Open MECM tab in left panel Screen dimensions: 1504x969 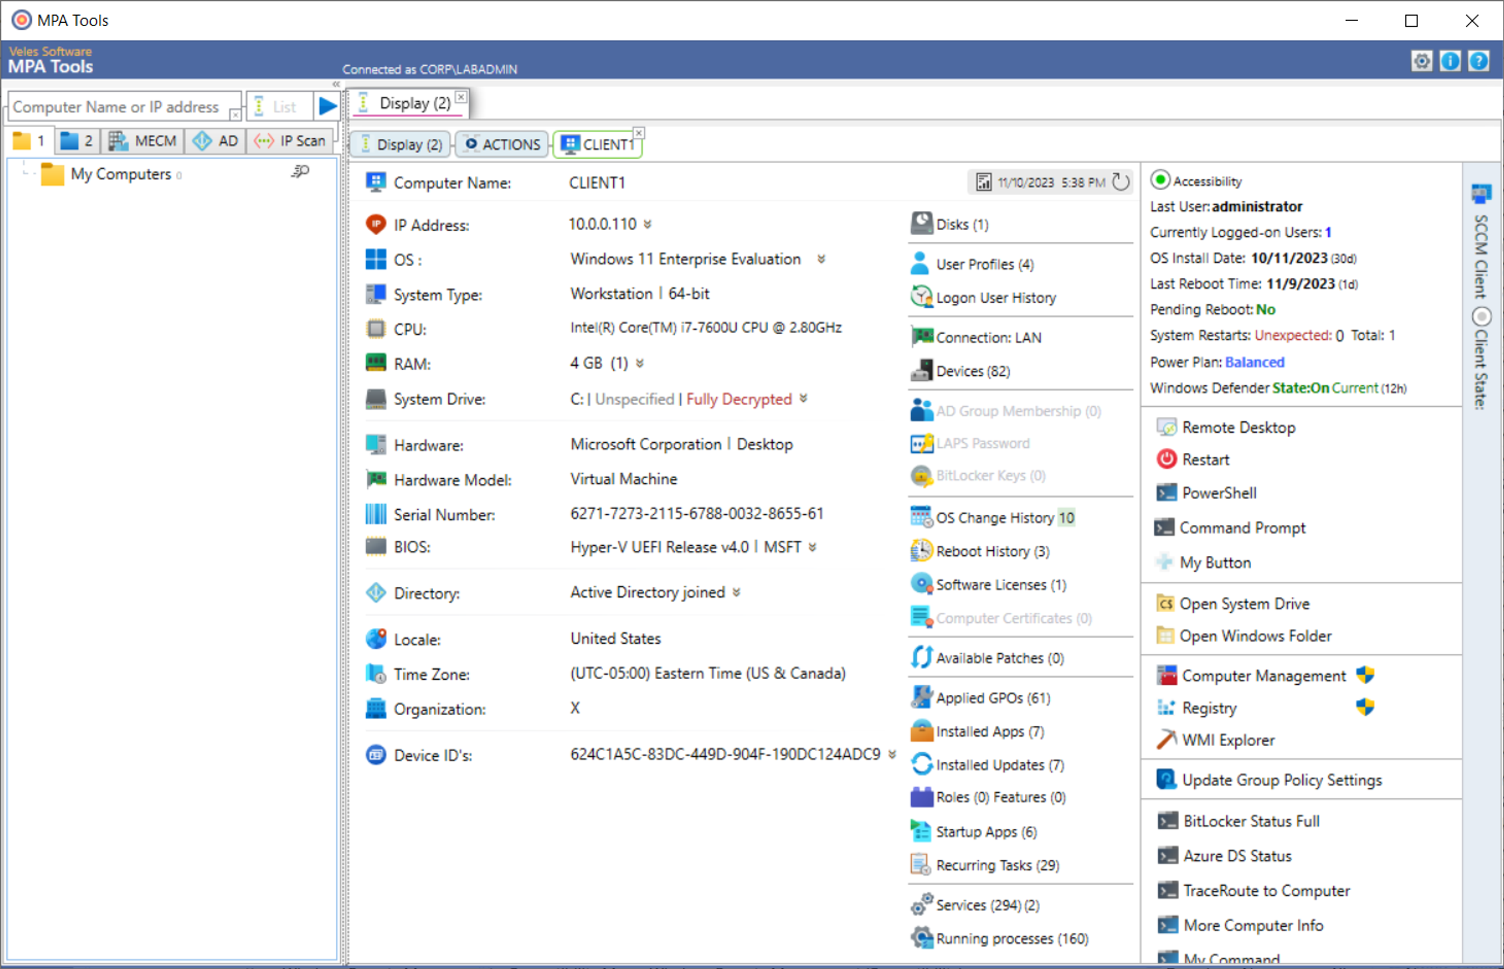(143, 140)
